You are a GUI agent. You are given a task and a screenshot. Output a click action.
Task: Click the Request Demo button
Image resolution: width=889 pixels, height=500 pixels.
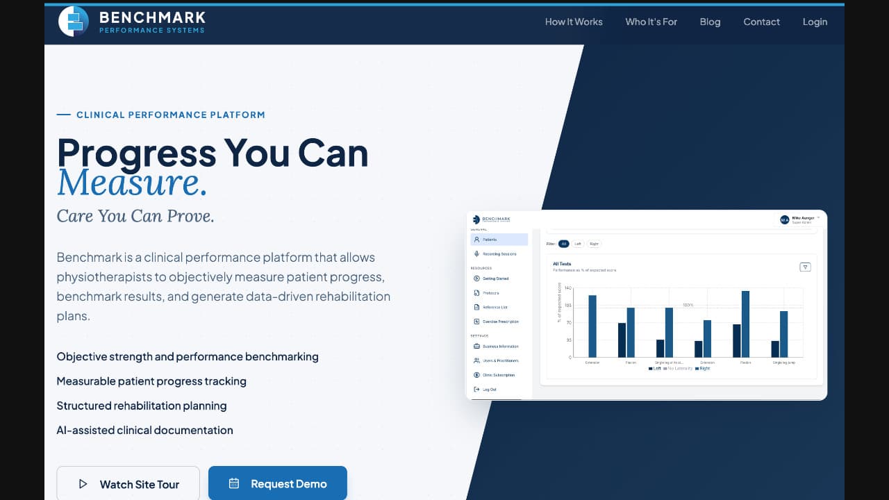277,483
